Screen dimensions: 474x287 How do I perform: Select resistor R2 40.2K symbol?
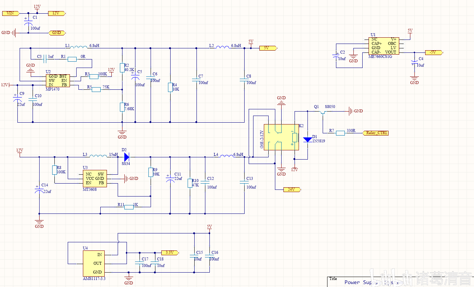122,68
